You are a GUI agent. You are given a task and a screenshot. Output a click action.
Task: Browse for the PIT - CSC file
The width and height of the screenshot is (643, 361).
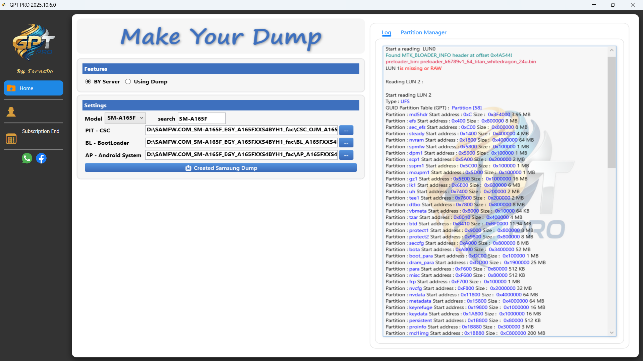[x=346, y=130]
